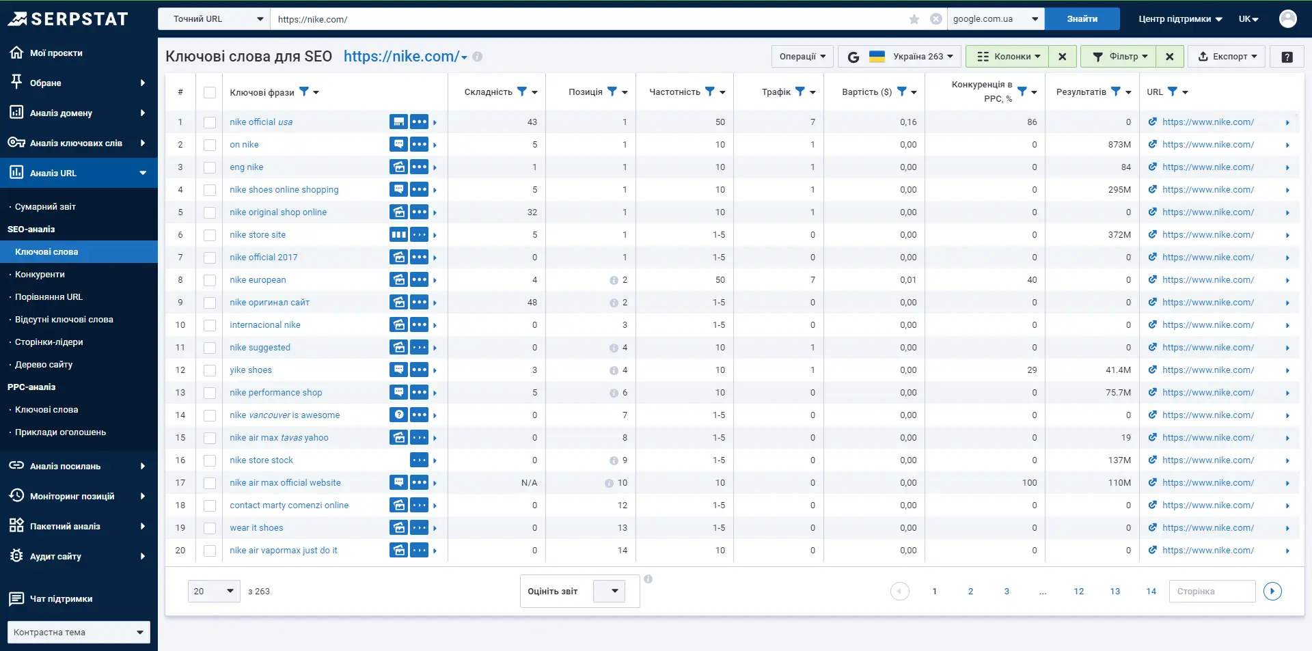Go to results page 14

(x=1151, y=591)
